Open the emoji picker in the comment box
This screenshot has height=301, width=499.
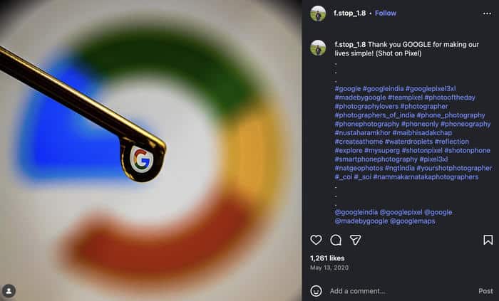(x=316, y=290)
